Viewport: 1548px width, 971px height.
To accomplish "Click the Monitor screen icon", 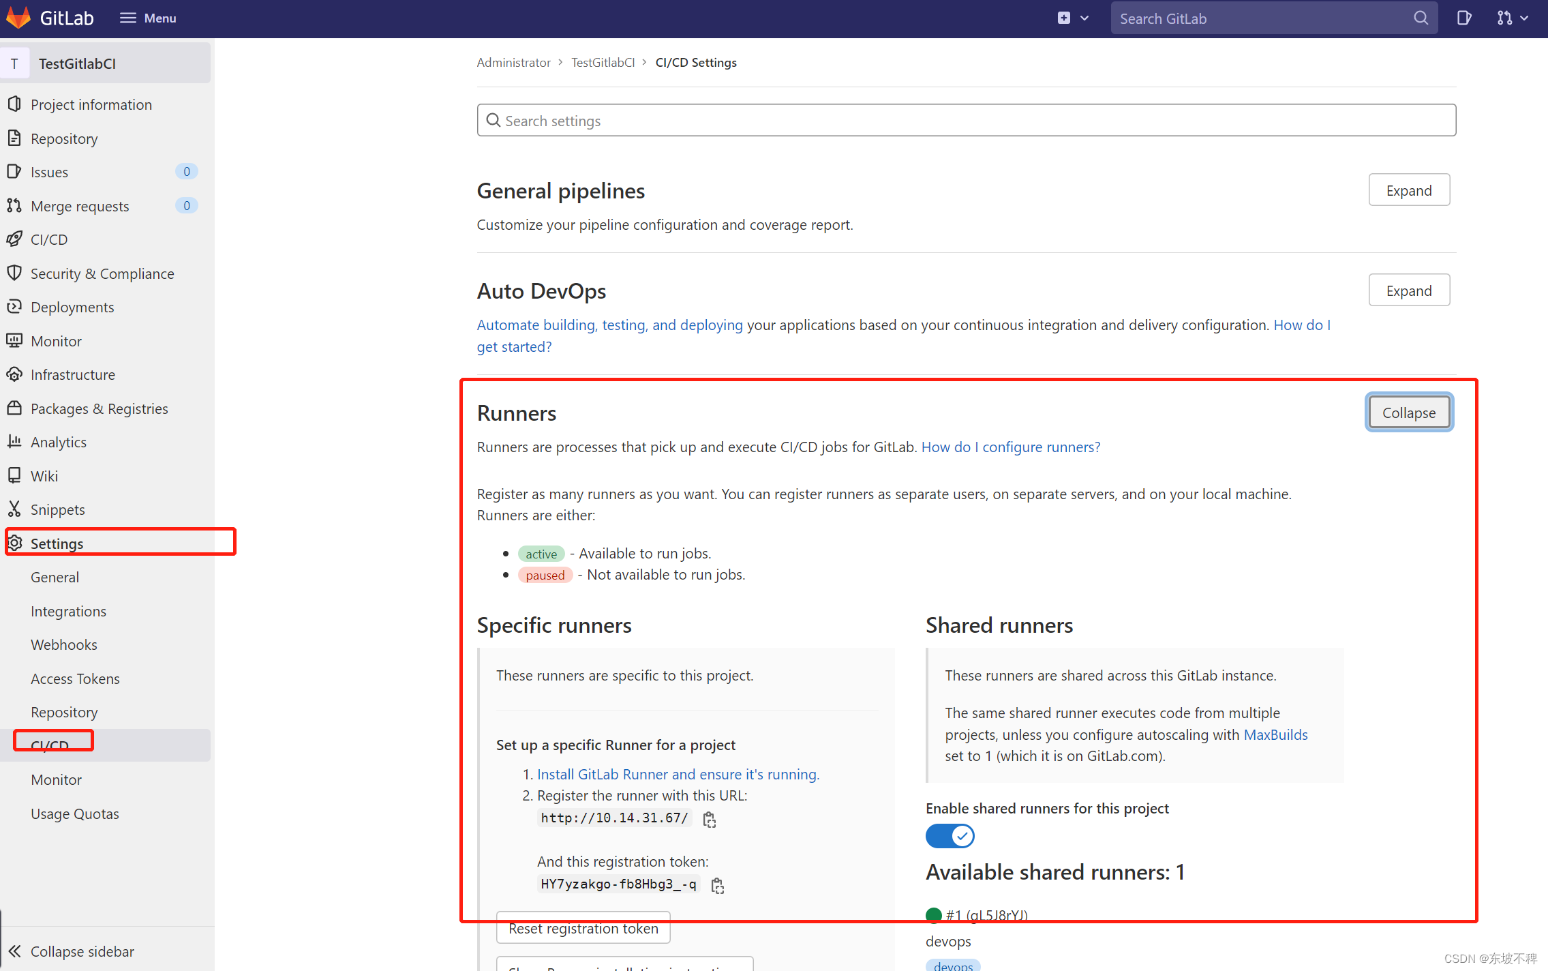I will [x=14, y=340].
